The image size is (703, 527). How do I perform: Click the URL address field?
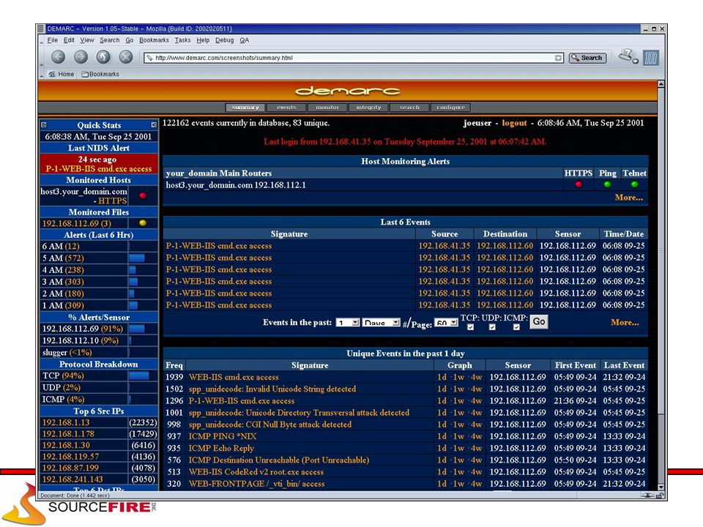point(353,58)
